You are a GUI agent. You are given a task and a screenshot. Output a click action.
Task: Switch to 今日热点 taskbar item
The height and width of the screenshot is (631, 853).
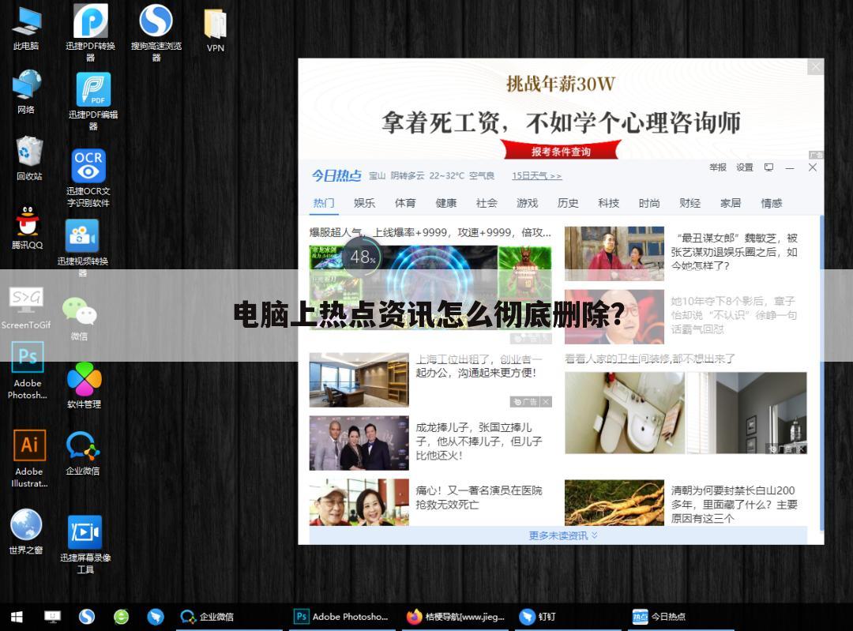tap(681, 617)
